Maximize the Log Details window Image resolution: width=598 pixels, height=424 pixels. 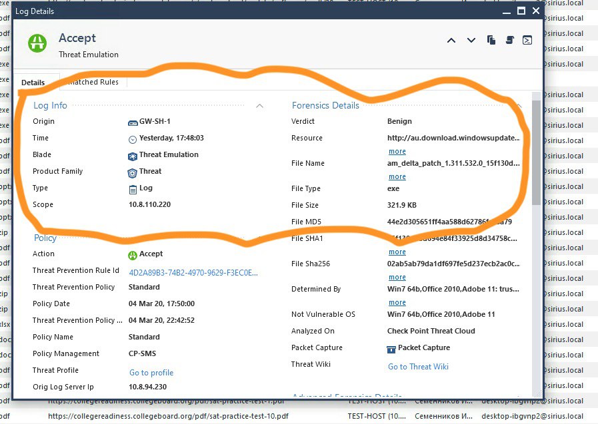point(521,11)
